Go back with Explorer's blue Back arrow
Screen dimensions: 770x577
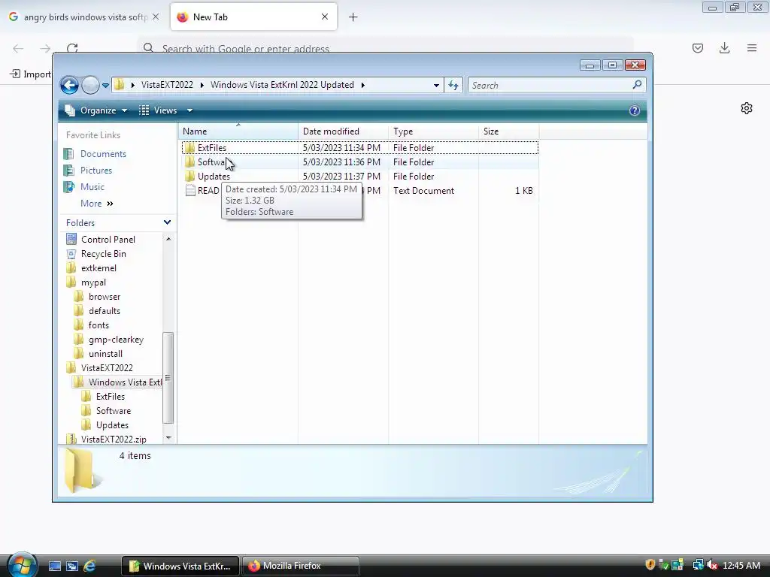[x=69, y=86]
